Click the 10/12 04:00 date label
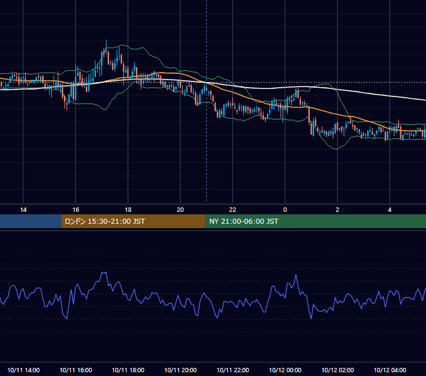This screenshot has height=376, width=426. coord(390,370)
